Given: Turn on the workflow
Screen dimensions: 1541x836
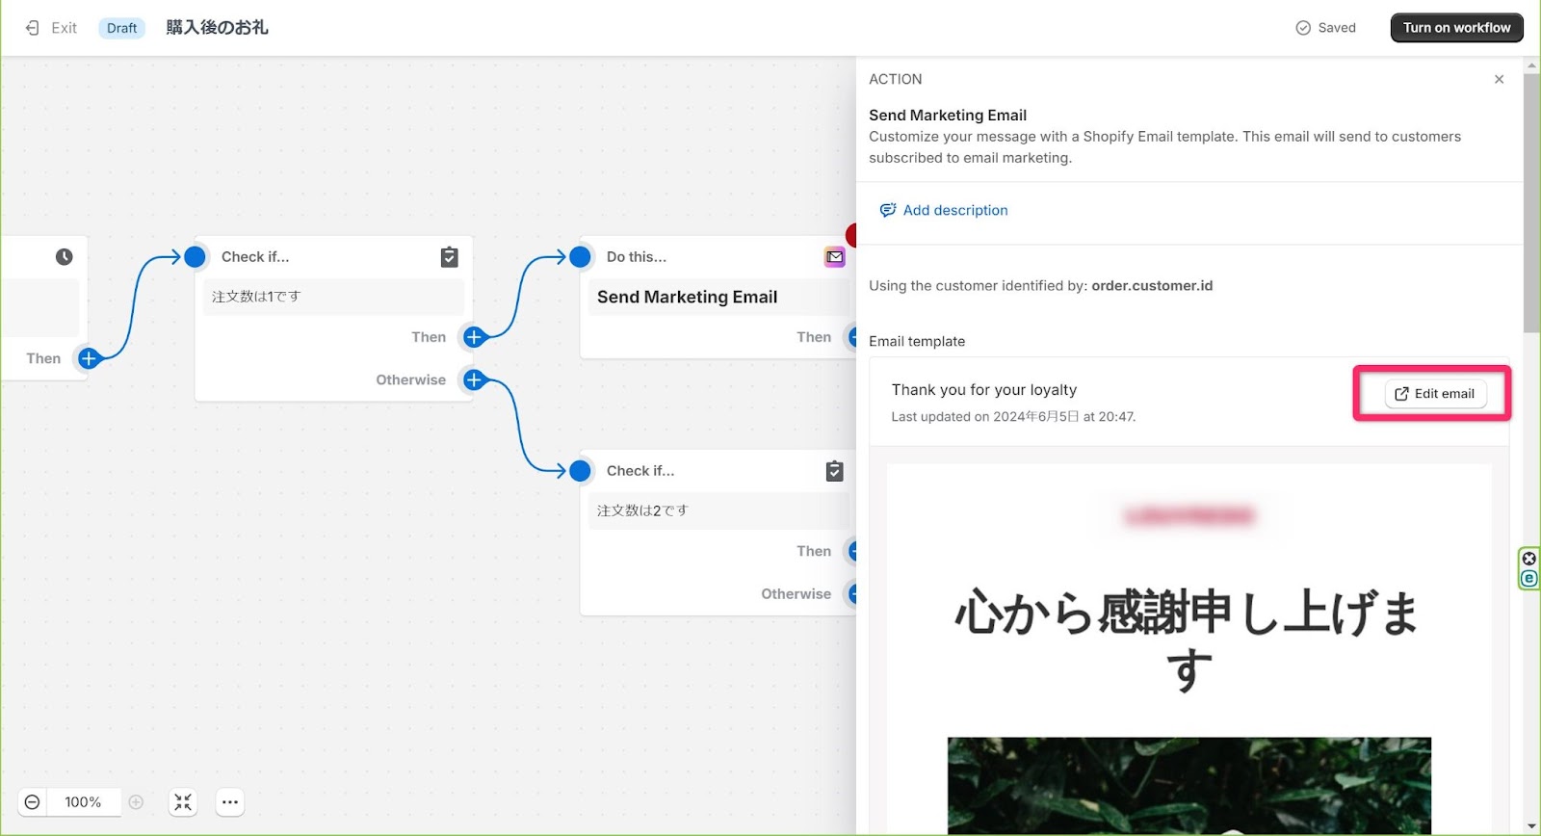Looking at the screenshot, I should click(x=1456, y=28).
